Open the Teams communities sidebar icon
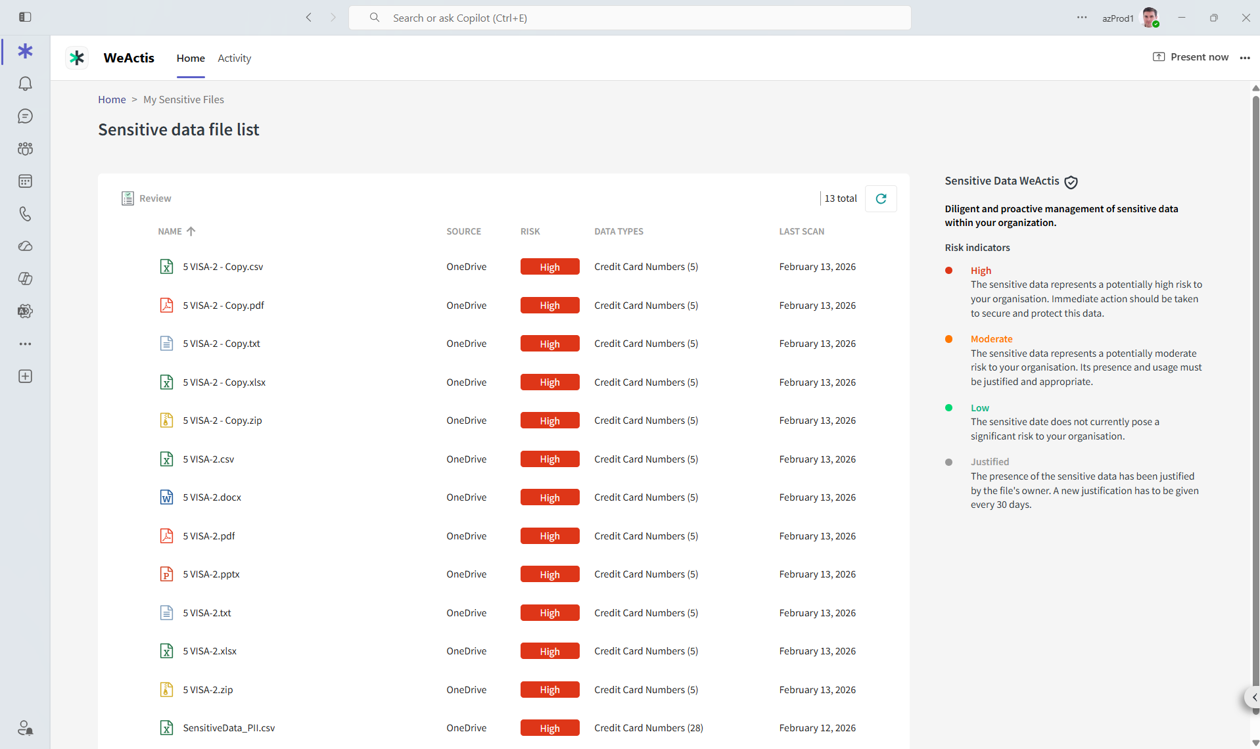 pyautogui.click(x=25, y=148)
